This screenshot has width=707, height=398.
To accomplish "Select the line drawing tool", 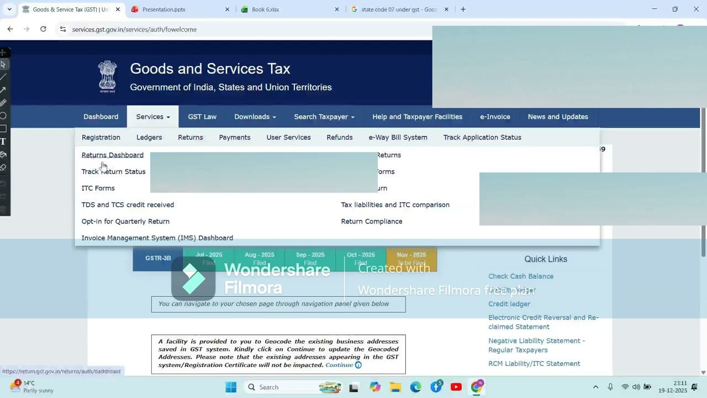I will 3,77.
